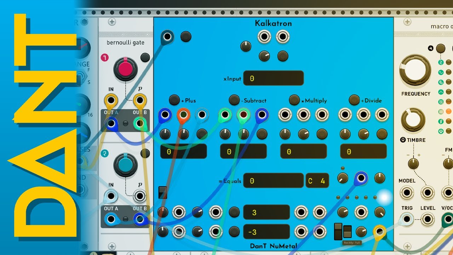Adjust the TIMBRE knob
This screenshot has height=255, width=453.
click(x=413, y=120)
